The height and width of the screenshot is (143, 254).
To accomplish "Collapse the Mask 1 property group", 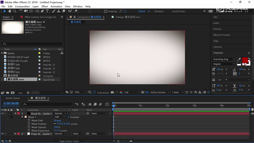I will pos(22,117).
